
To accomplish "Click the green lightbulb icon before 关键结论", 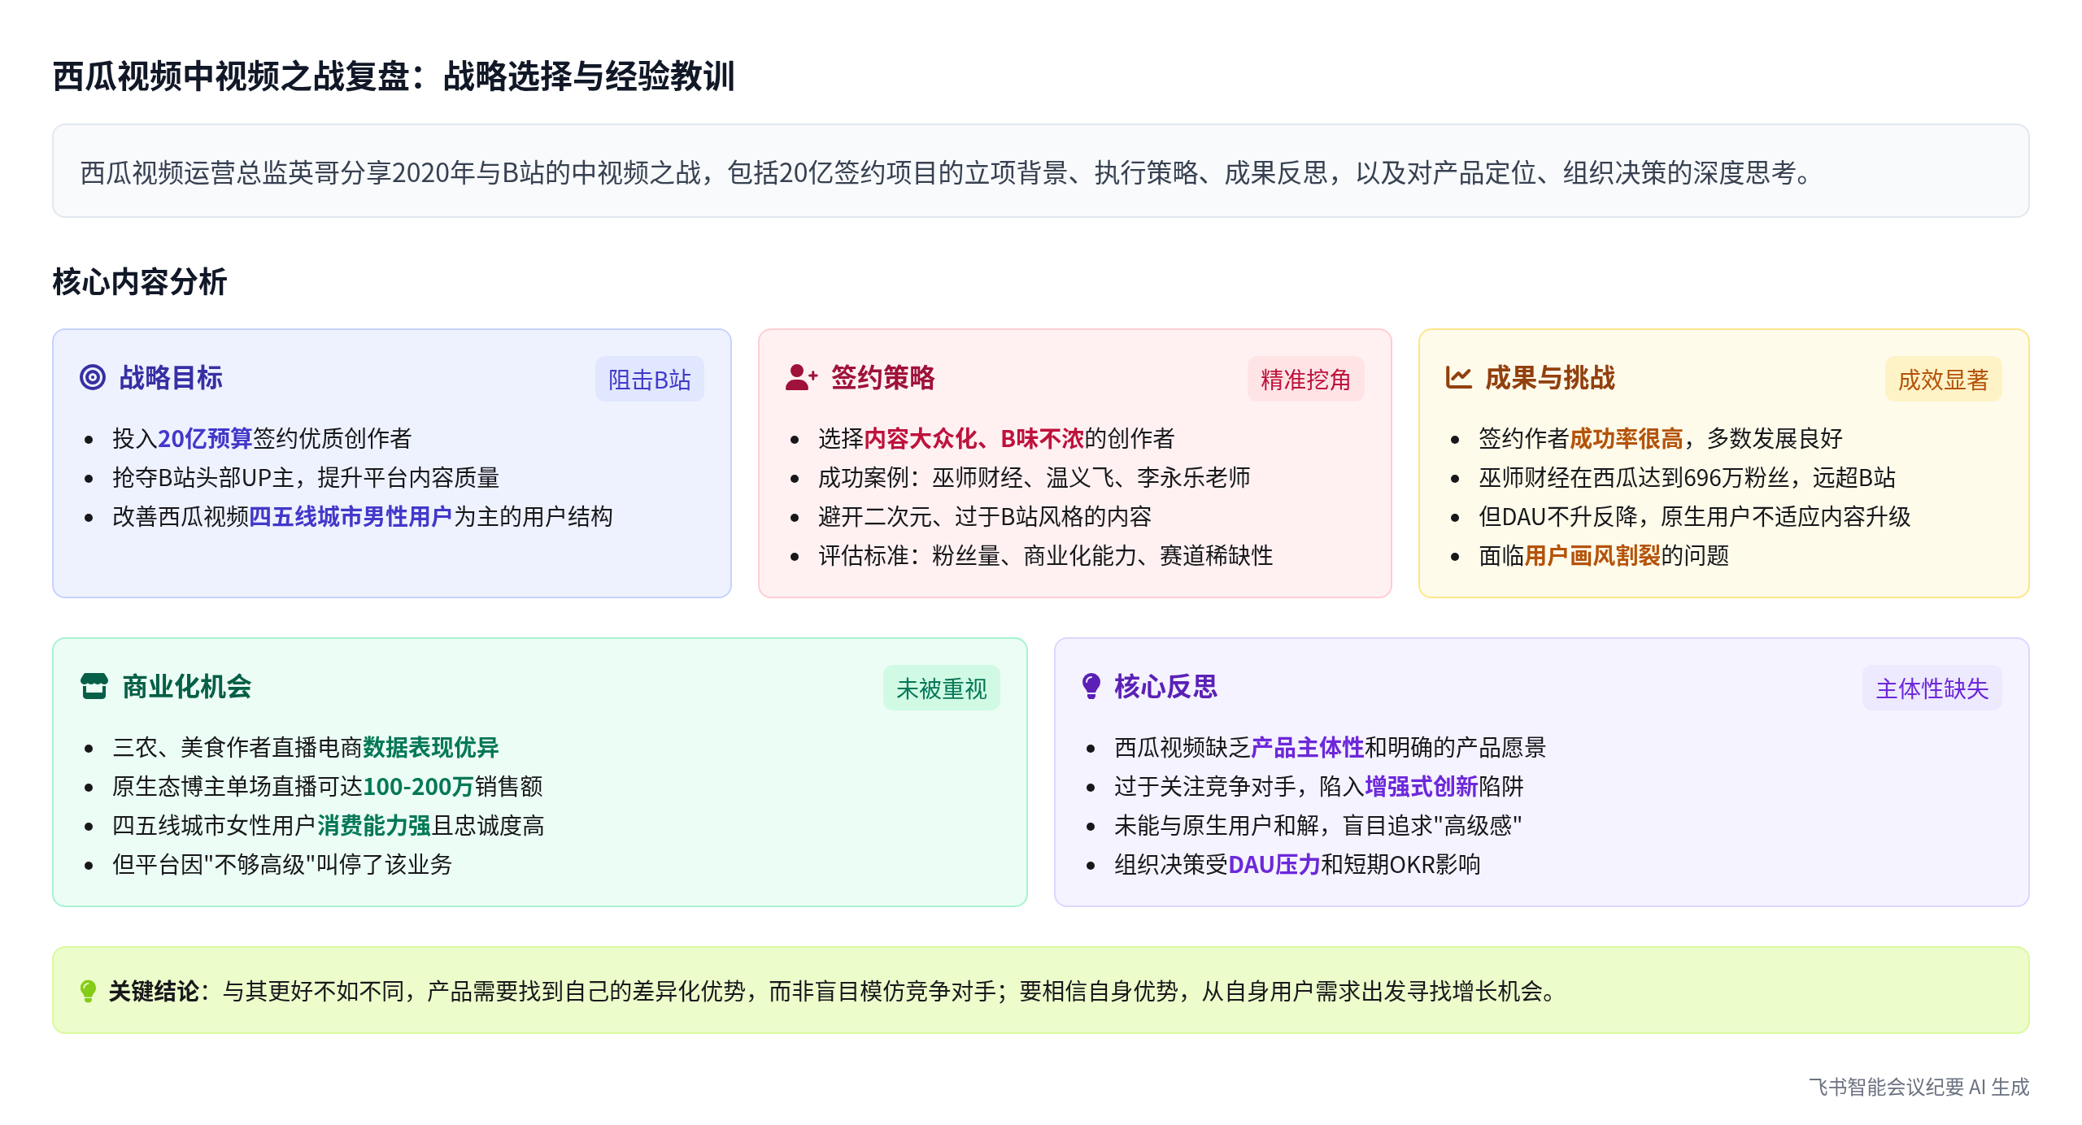I will pyautogui.click(x=88, y=991).
